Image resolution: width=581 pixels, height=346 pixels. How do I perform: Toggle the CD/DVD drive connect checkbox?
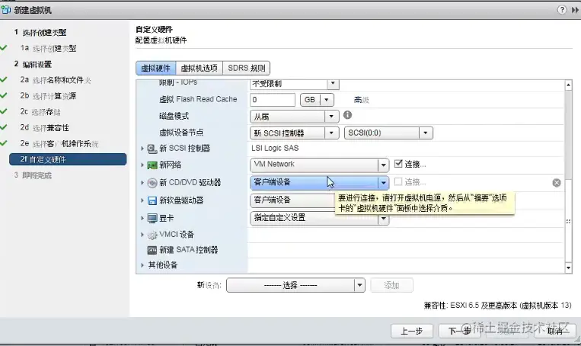pyautogui.click(x=398, y=181)
